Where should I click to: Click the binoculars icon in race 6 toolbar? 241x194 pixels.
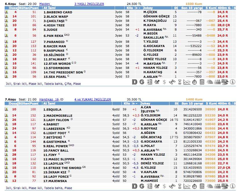(172, 82)
